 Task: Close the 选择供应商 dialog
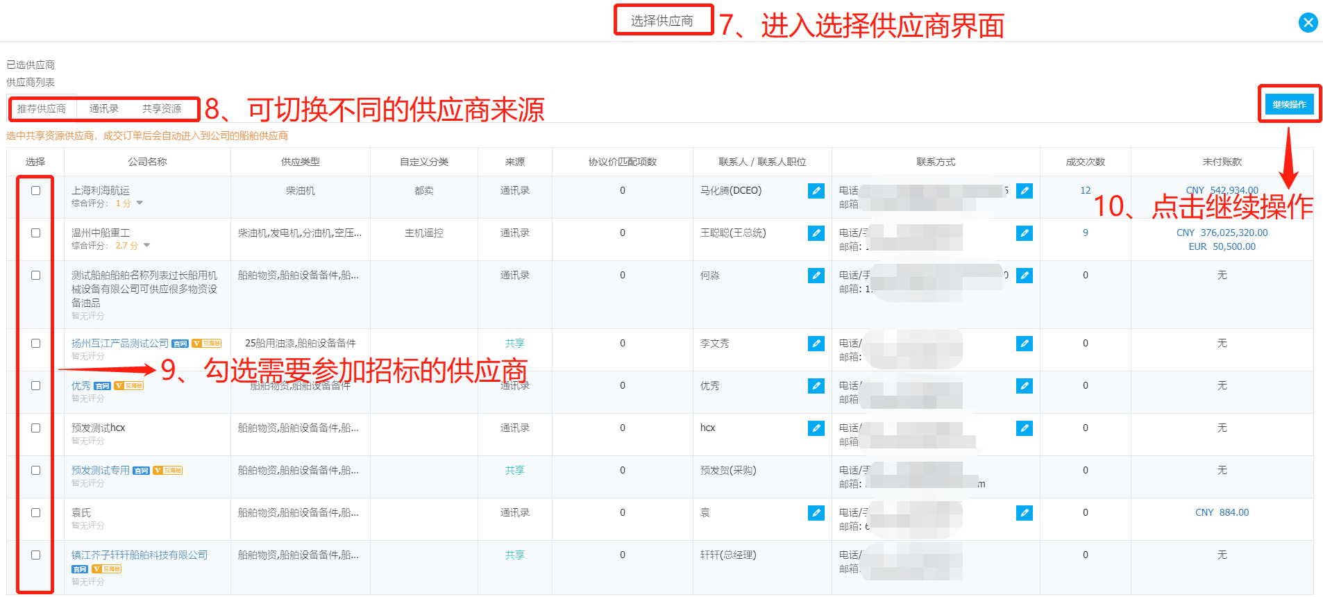click(x=1308, y=23)
